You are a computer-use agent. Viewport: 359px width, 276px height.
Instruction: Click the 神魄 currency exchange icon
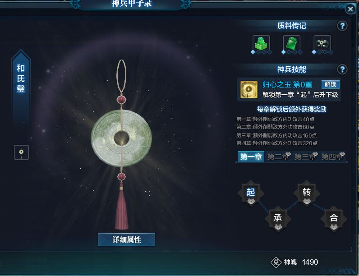pos(276,262)
